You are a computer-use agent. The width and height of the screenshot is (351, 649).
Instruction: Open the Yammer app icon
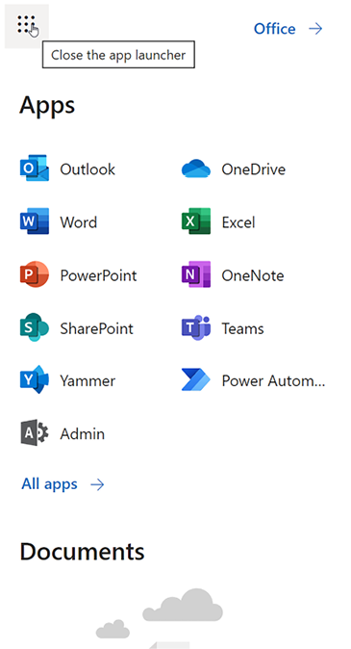35,380
